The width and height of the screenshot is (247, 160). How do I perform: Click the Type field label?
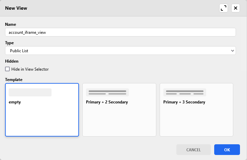tap(9, 43)
